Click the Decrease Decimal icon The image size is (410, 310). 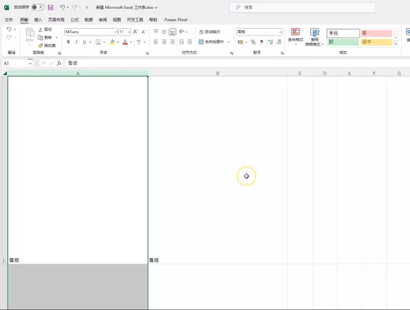click(279, 42)
